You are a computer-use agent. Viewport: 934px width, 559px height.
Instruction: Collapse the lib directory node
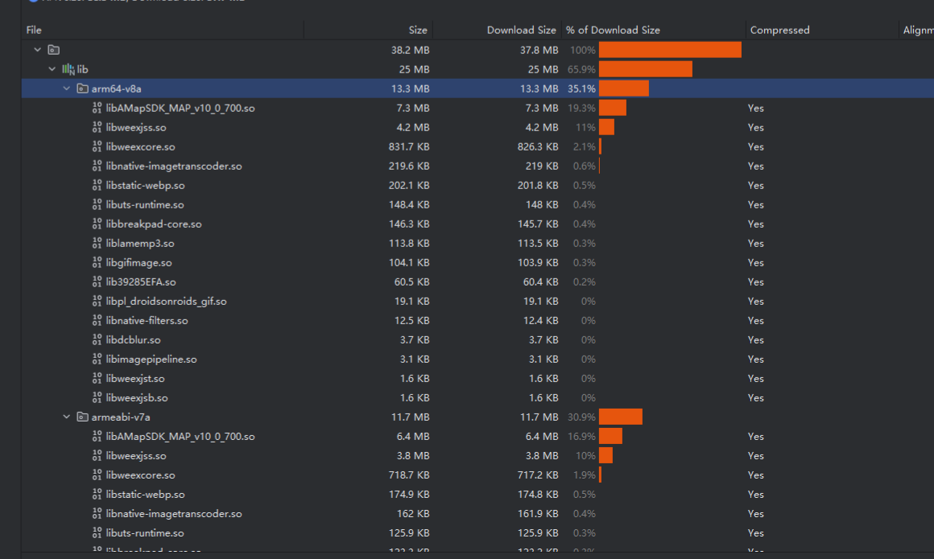point(52,69)
